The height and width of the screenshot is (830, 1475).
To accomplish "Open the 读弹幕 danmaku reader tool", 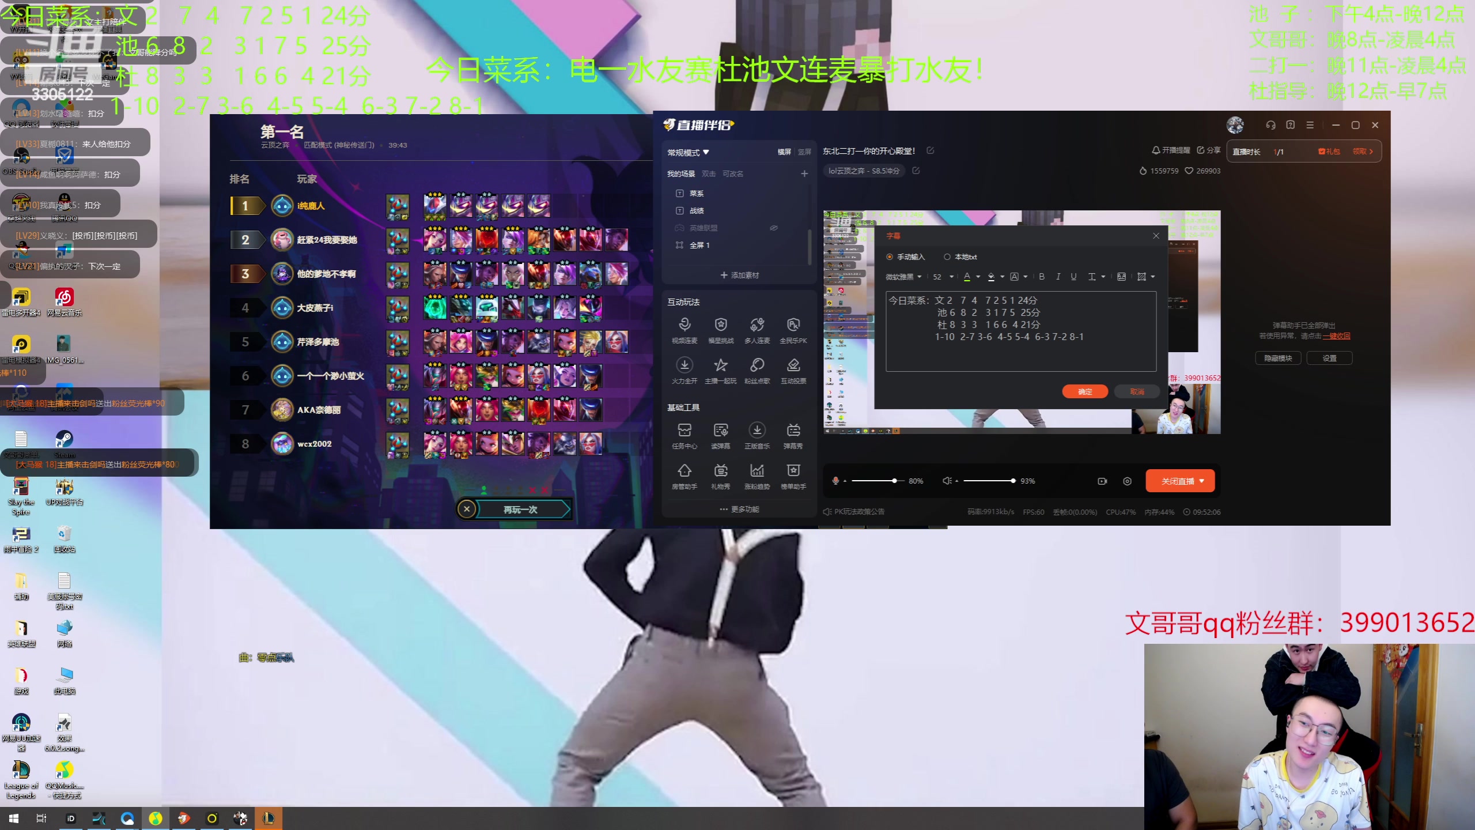I will pyautogui.click(x=721, y=436).
